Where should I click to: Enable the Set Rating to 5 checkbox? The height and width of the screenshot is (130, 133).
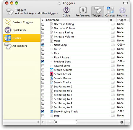[43, 107]
